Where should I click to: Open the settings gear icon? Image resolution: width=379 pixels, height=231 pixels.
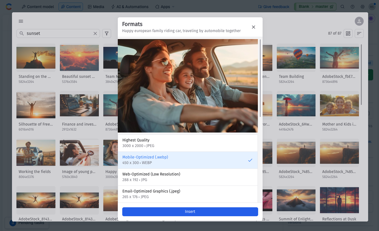(363, 7)
